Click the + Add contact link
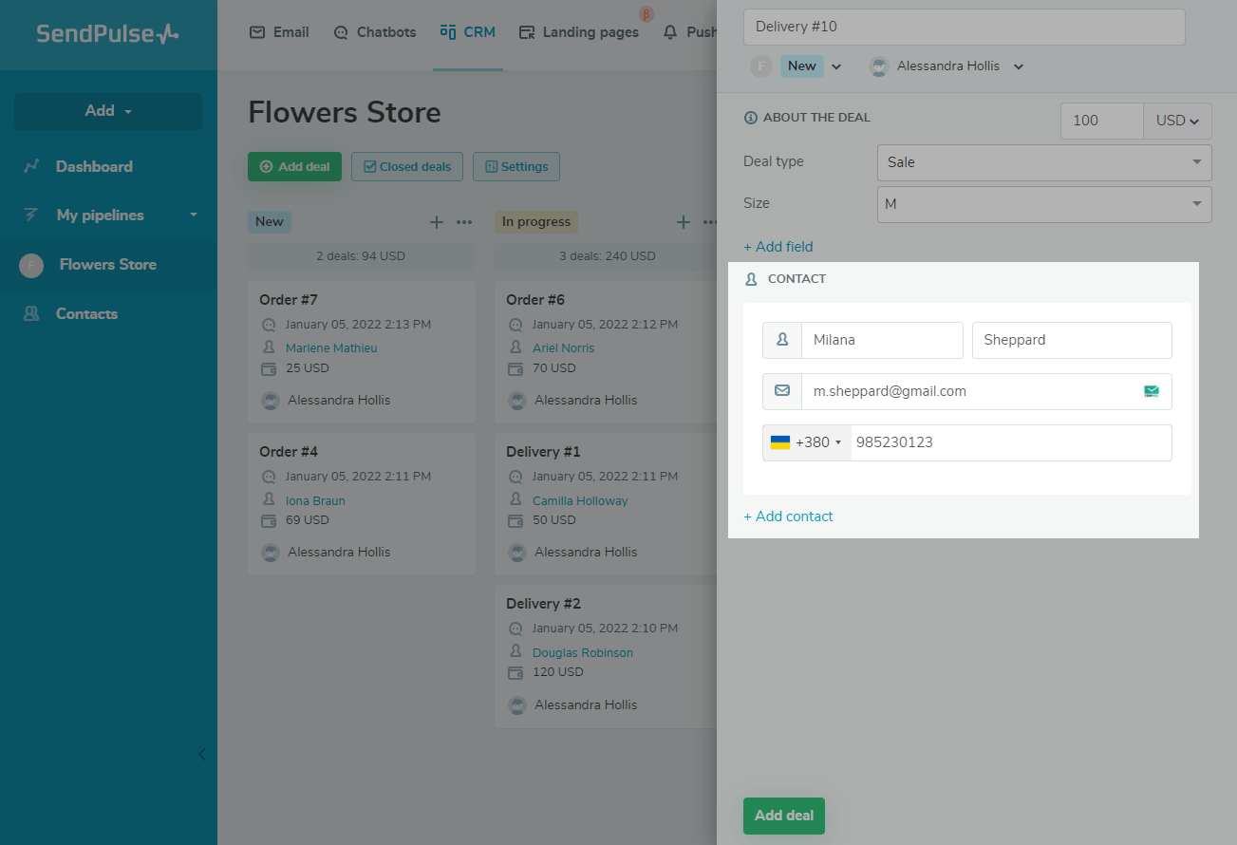The image size is (1237, 845). (x=788, y=516)
